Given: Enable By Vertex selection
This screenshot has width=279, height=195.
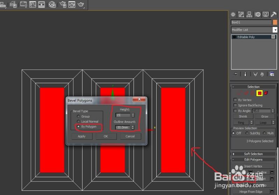Looking at the screenshot, I should coord(235,100).
